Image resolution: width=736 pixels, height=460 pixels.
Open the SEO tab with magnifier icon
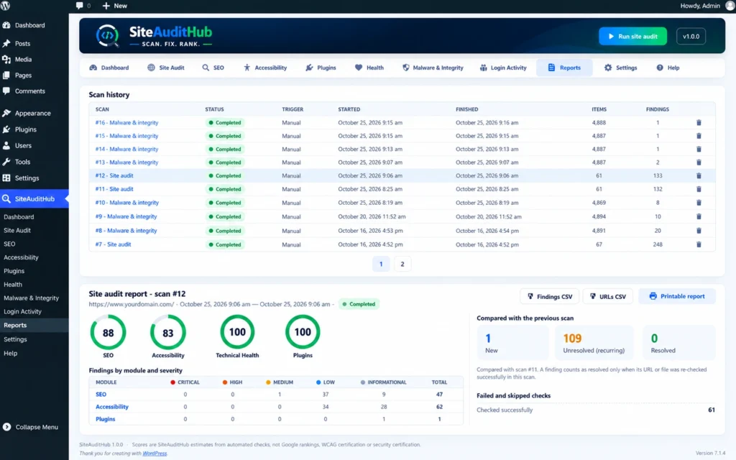(213, 68)
